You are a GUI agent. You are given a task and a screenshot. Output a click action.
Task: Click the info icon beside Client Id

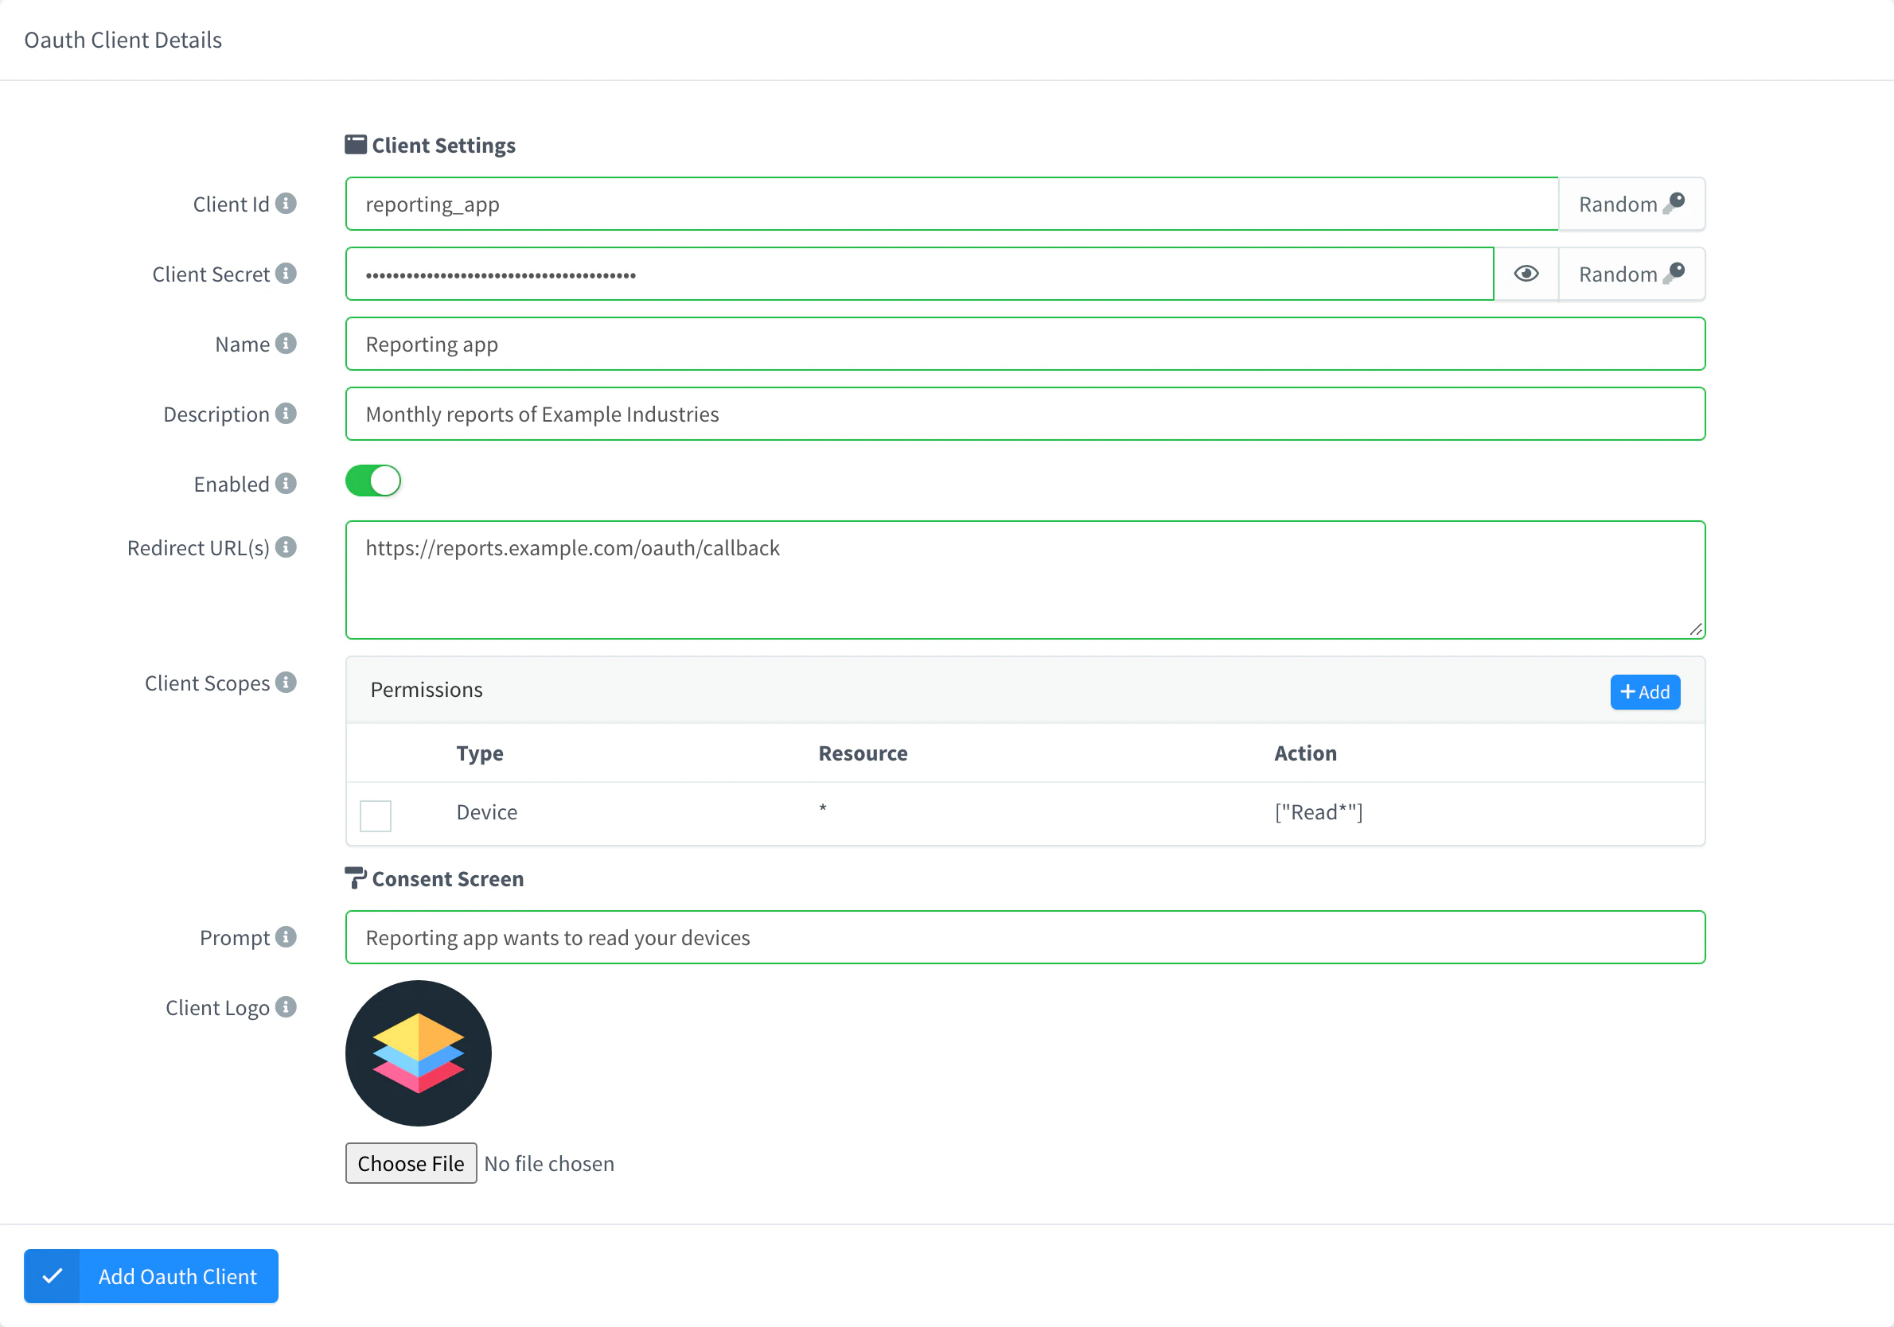286,203
